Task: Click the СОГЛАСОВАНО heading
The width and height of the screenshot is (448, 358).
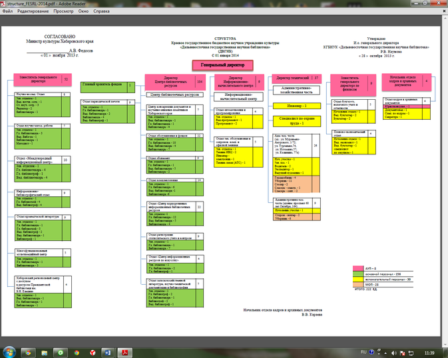Action: coord(60,37)
